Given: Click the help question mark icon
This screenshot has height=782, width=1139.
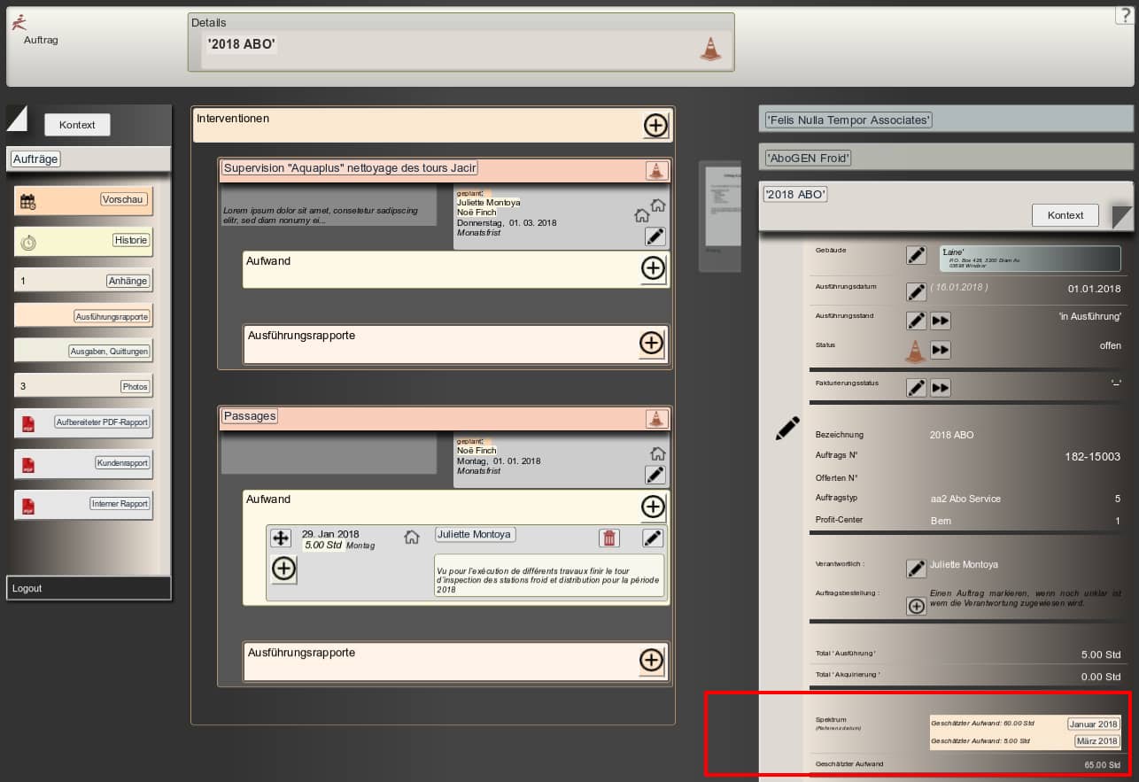Looking at the screenshot, I should (1123, 15).
